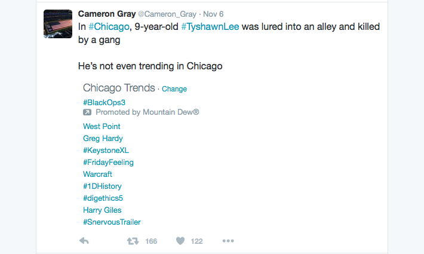Image resolution: width=424 pixels, height=254 pixels.
Task: Retweet this tweet via retweet icon
Action: 133,241
